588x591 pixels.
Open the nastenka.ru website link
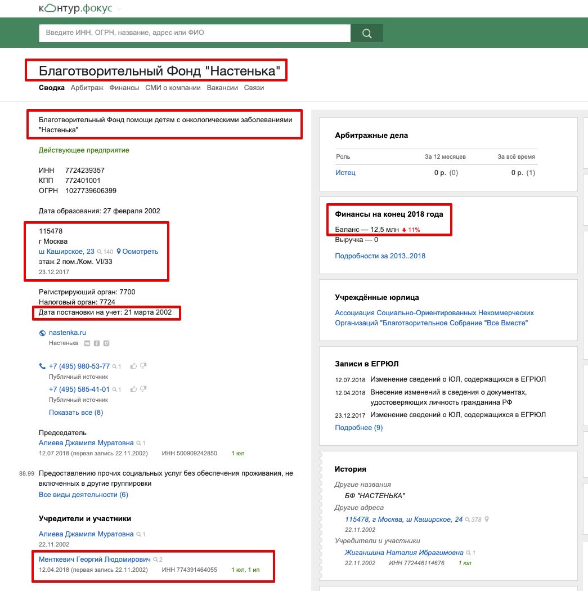pos(67,333)
